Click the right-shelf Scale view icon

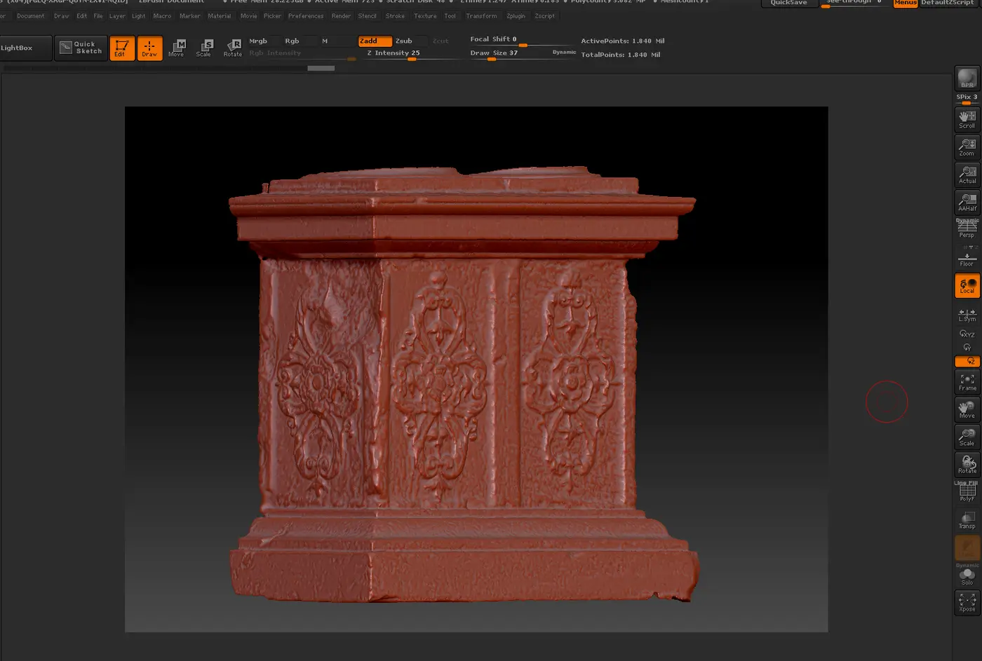tap(967, 437)
